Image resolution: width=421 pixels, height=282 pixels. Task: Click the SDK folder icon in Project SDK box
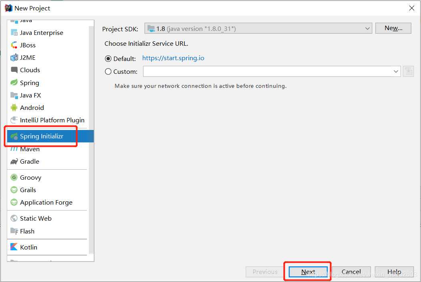(151, 29)
